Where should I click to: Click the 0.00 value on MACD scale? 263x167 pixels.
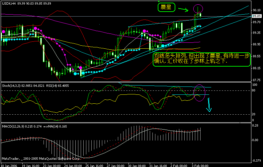tap(255, 140)
